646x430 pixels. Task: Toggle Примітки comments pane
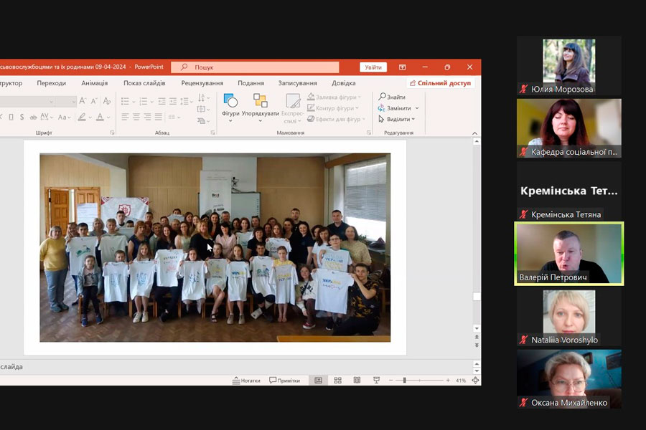[284, 380]
